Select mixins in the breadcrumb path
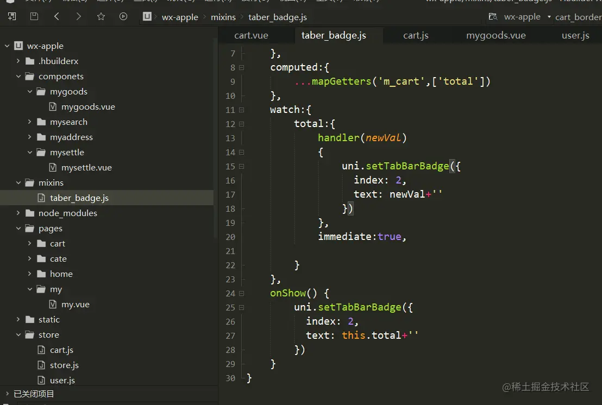602x405 pixels. (223, 17)
